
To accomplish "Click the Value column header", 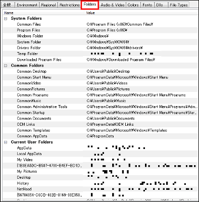I will point(141,13).
